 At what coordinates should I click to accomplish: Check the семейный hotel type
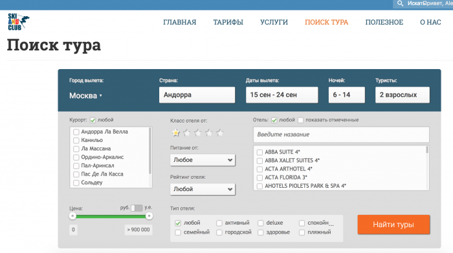click(x=178, y=232)
